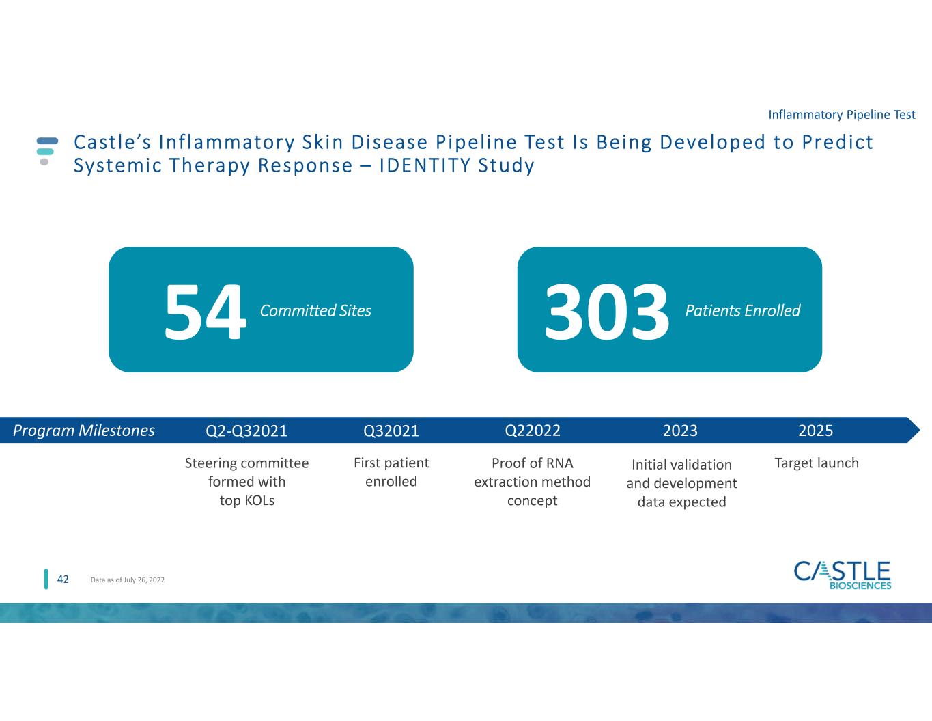The image size is (932, 721).
Task: Click the Program Milestones label
Action: (84, 431)
